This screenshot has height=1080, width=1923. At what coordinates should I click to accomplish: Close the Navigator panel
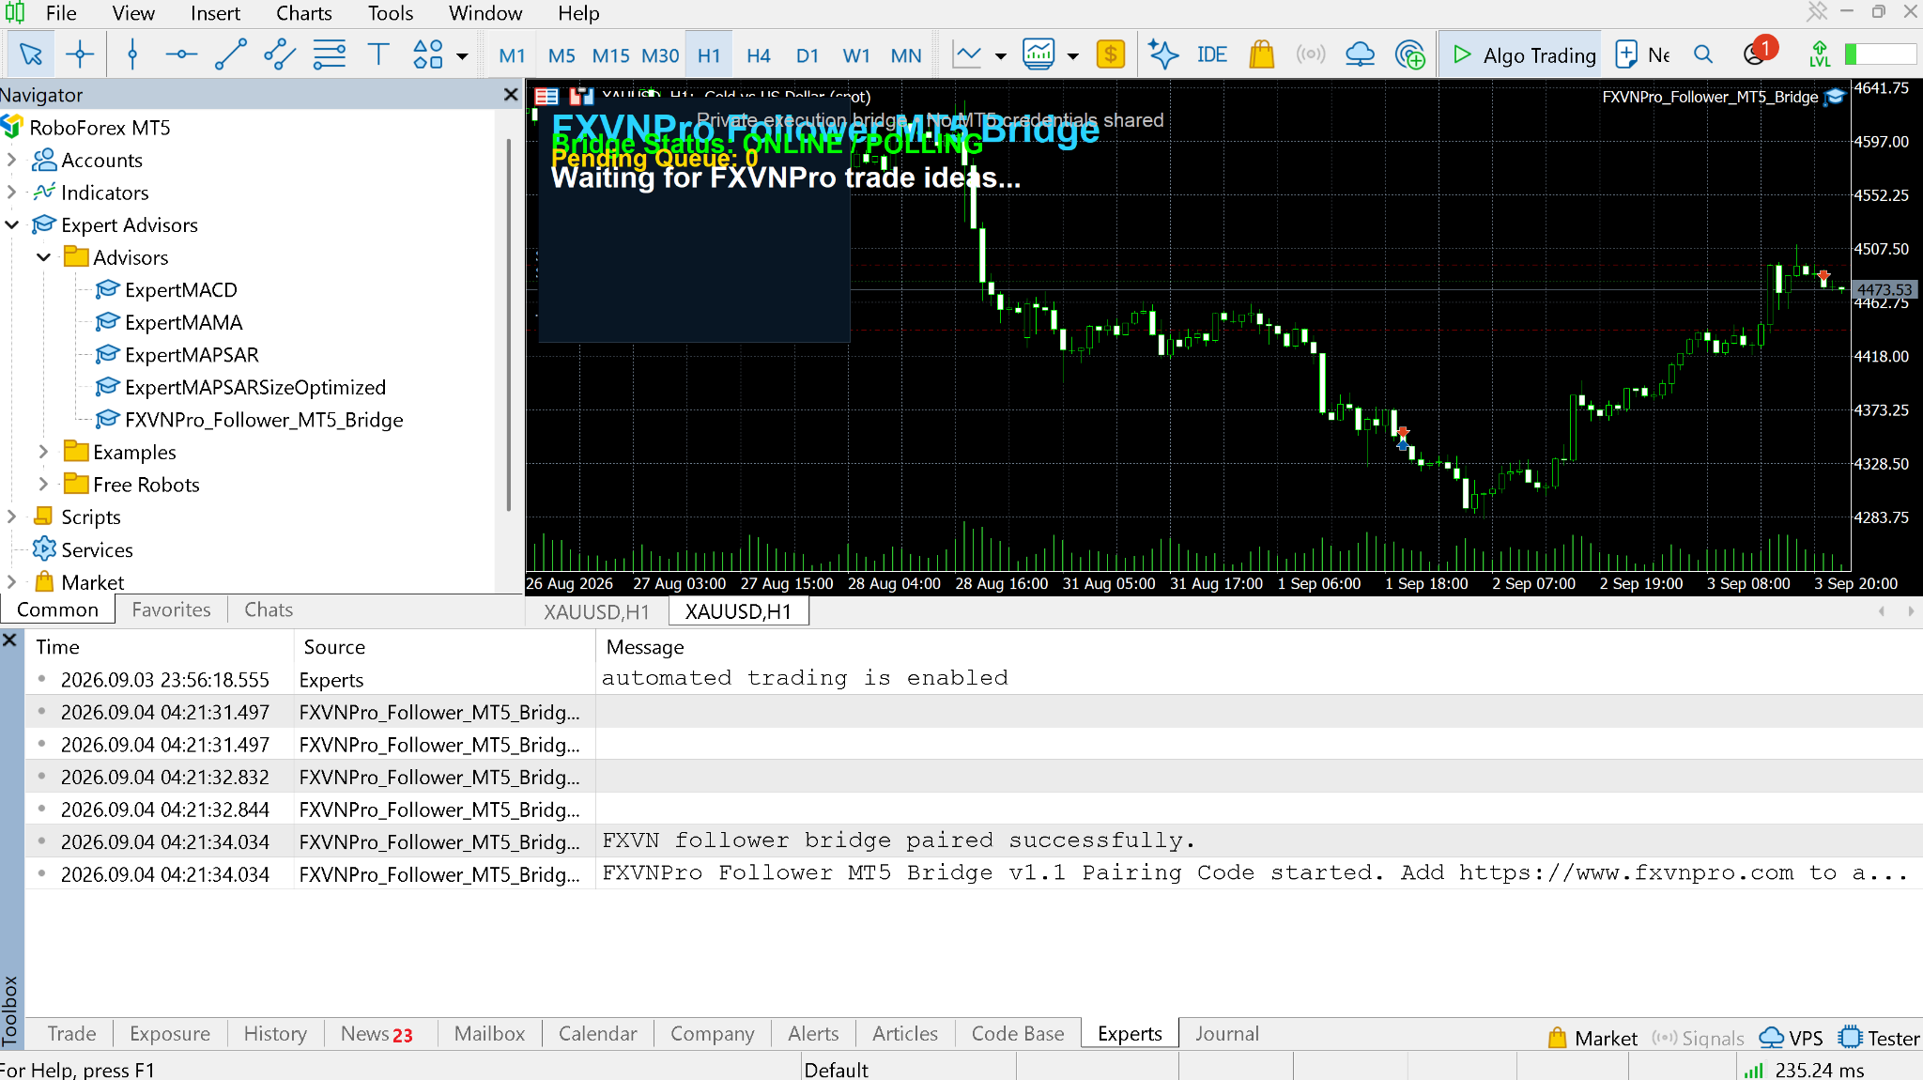coord(511,95)
